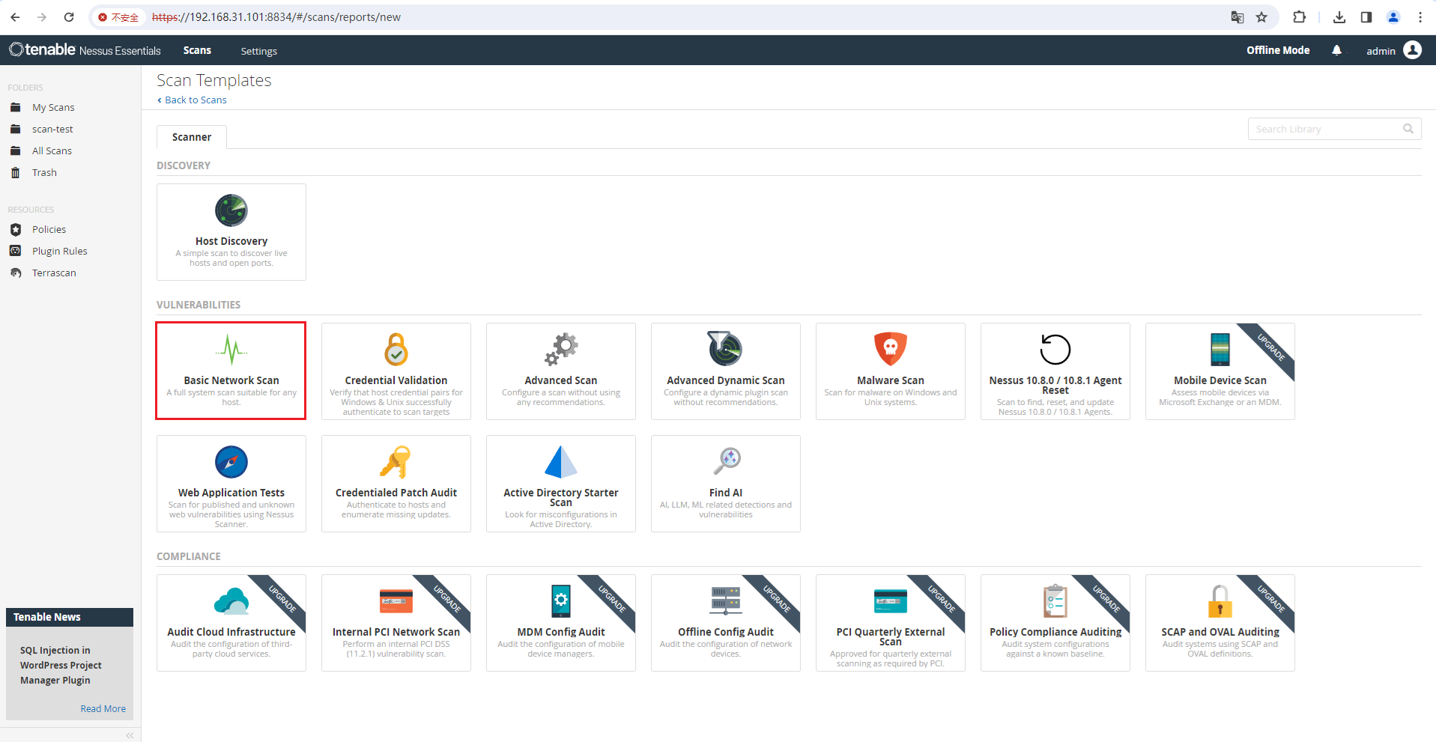
Task: Click the Agent Reset circular arrow icon
Action: click(1055, 349)
